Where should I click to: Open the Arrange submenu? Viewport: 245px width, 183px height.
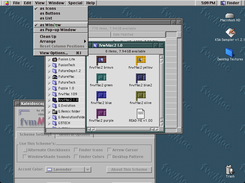(61, 41)
